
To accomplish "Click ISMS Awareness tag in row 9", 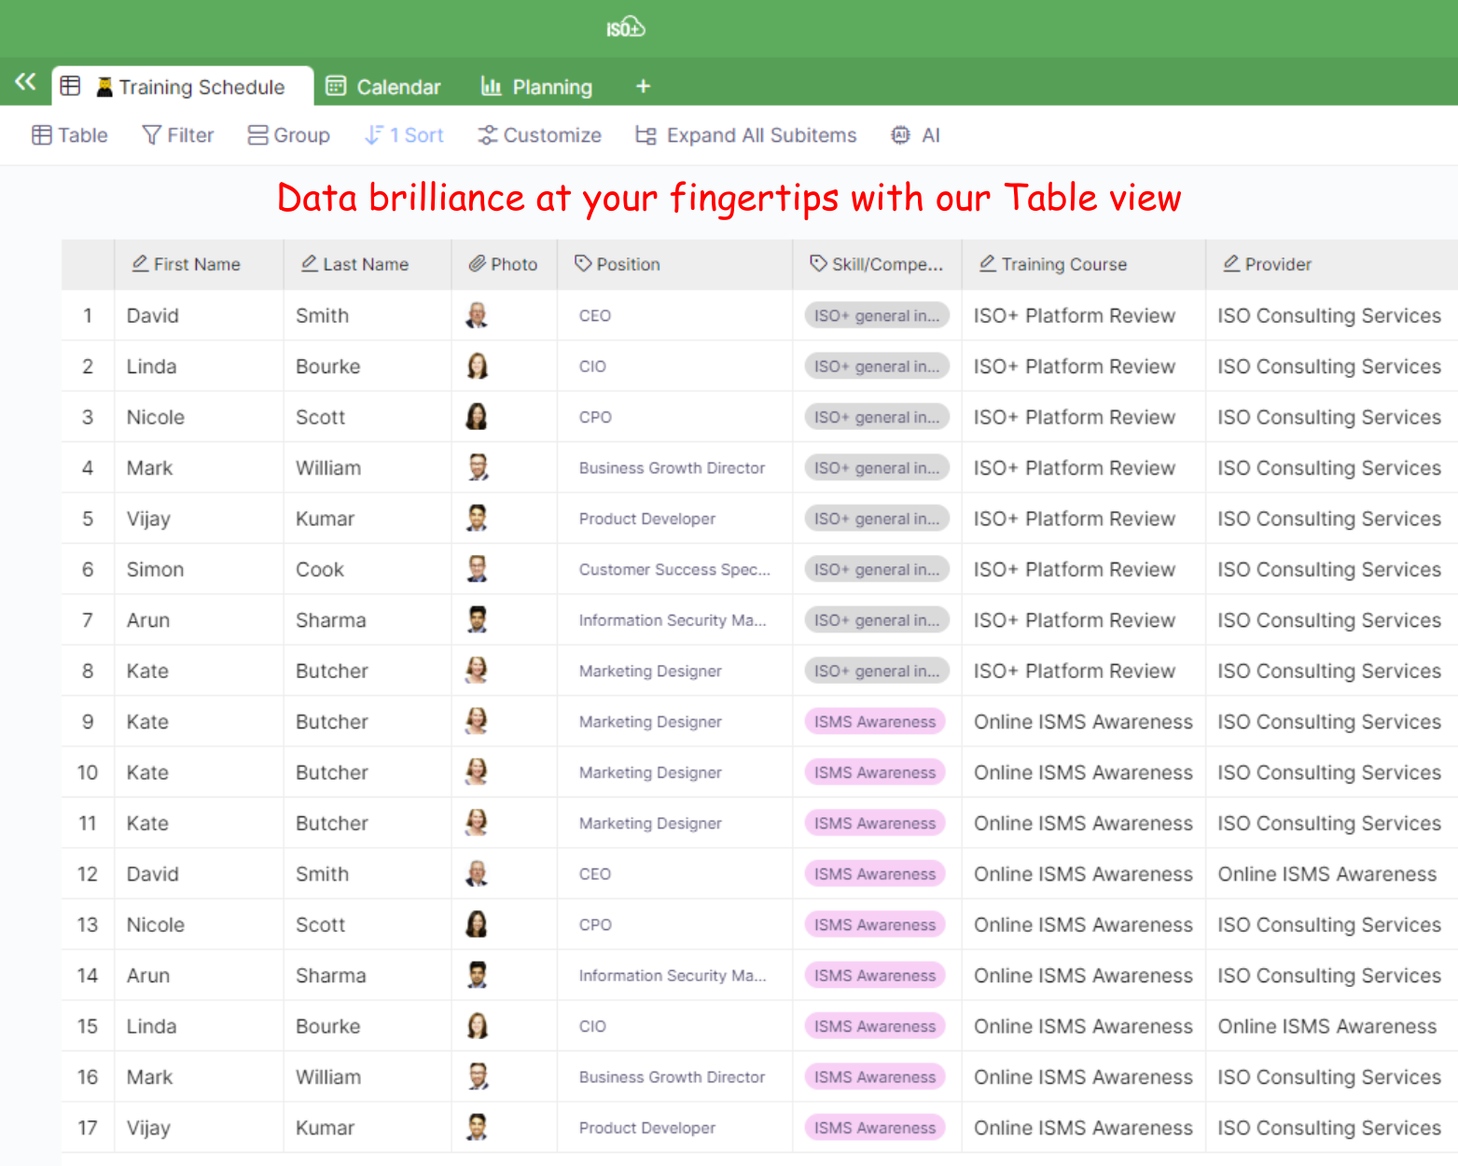I will pyautogui.click(x=874, y=722).
